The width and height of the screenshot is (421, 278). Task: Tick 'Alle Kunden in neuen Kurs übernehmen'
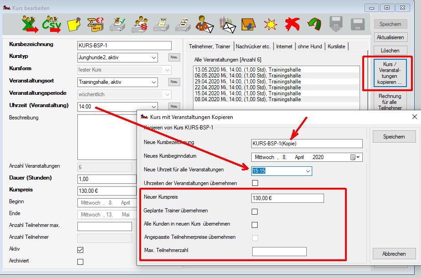[255, 225]
